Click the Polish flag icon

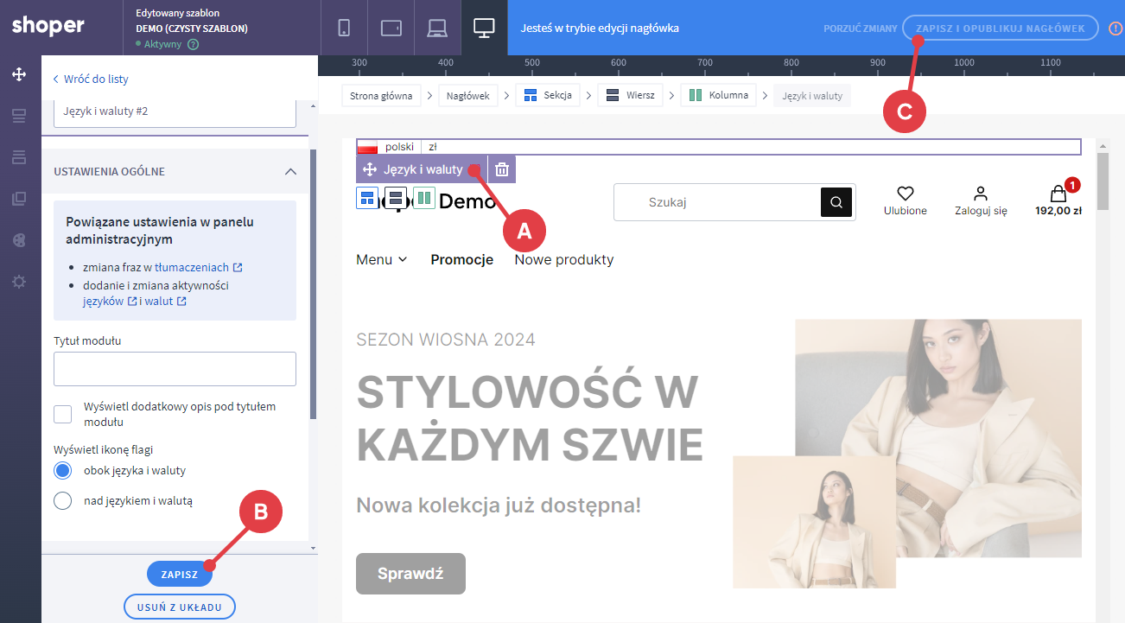[x=367, y=147]
